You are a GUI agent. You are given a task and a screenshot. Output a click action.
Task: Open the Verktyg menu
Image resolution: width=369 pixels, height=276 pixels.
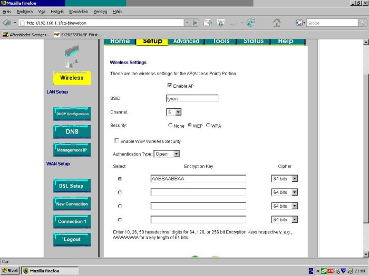pyautogui.click(x=100, y=12)
